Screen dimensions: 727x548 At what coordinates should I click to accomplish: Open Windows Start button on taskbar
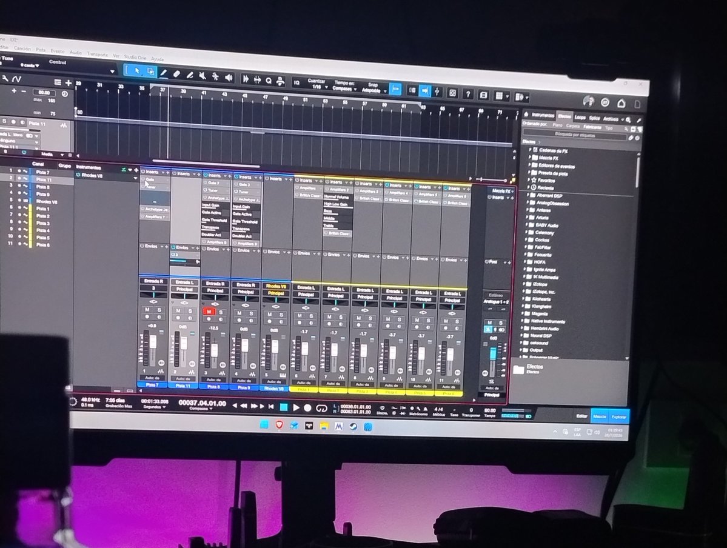(264, 424)
